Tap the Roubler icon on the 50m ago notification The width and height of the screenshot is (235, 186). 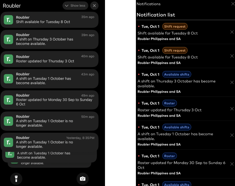(x=8, y=121)
